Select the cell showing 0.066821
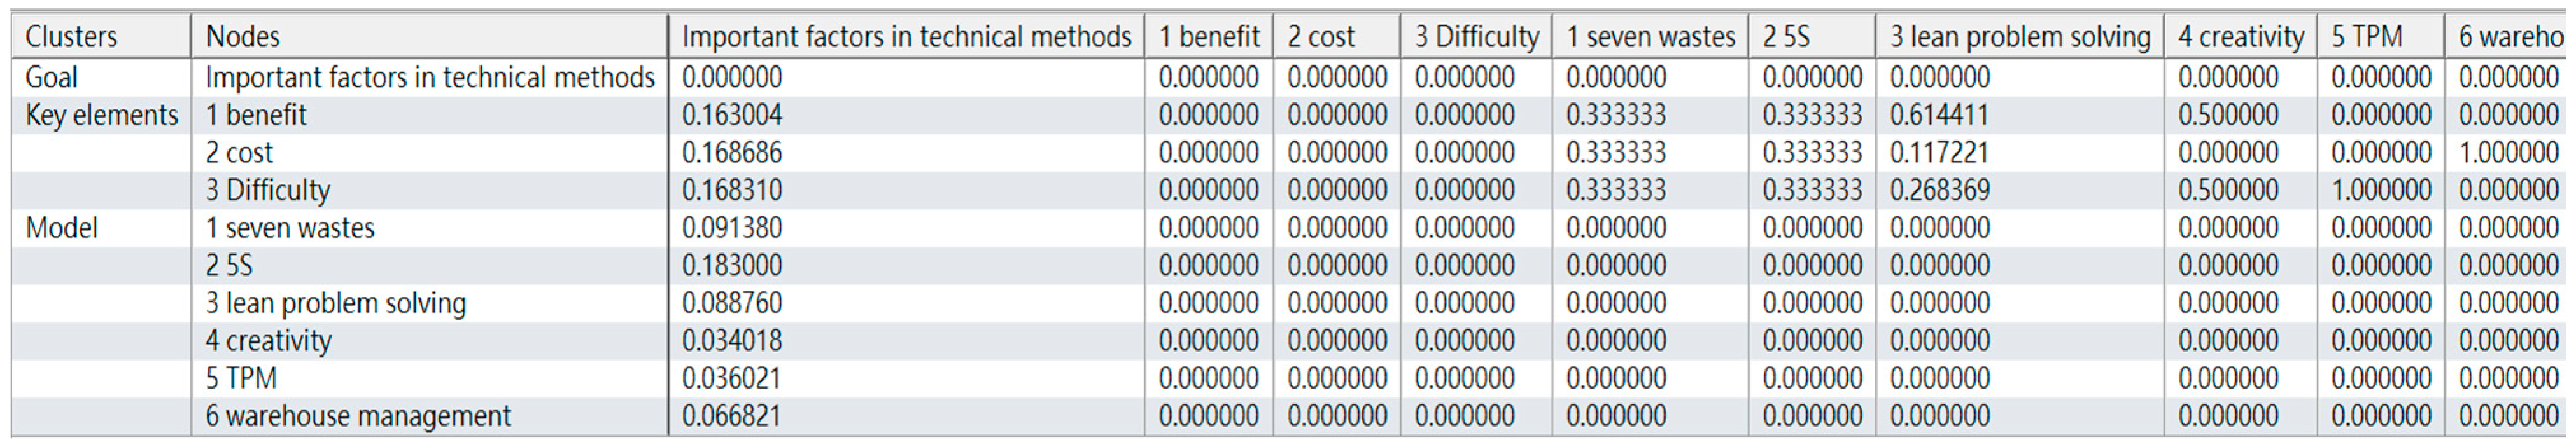 click(732, 416)
